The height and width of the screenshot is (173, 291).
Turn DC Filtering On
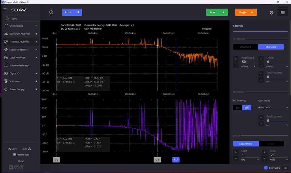pos(237,108)
